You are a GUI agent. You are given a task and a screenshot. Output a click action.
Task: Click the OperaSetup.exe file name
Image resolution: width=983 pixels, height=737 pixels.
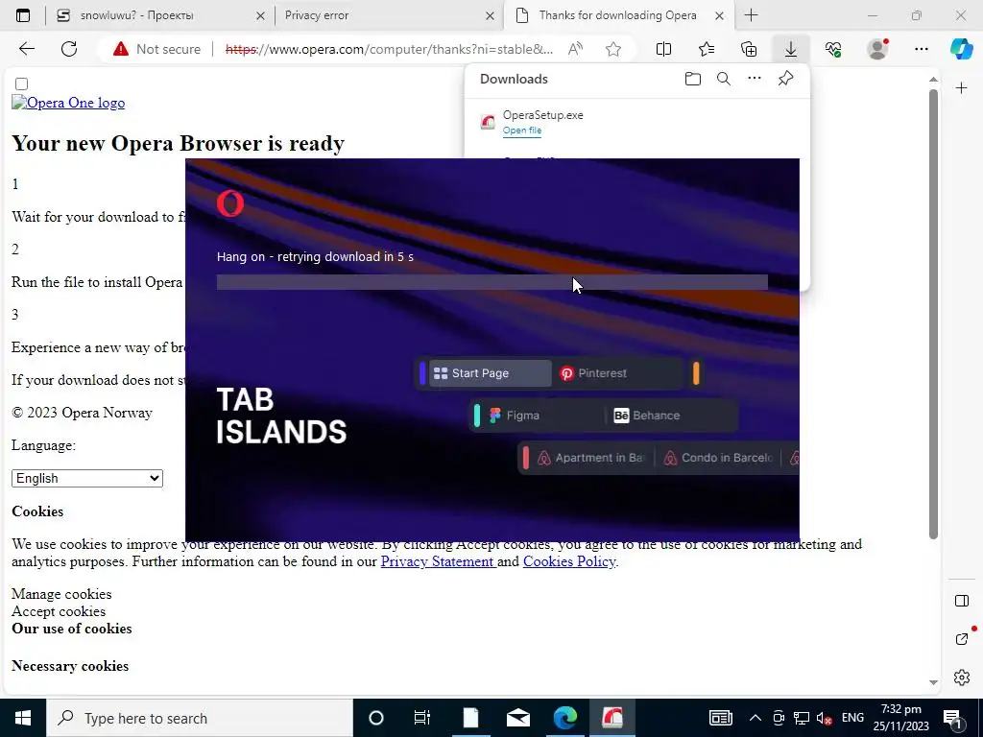pos(543,115)
